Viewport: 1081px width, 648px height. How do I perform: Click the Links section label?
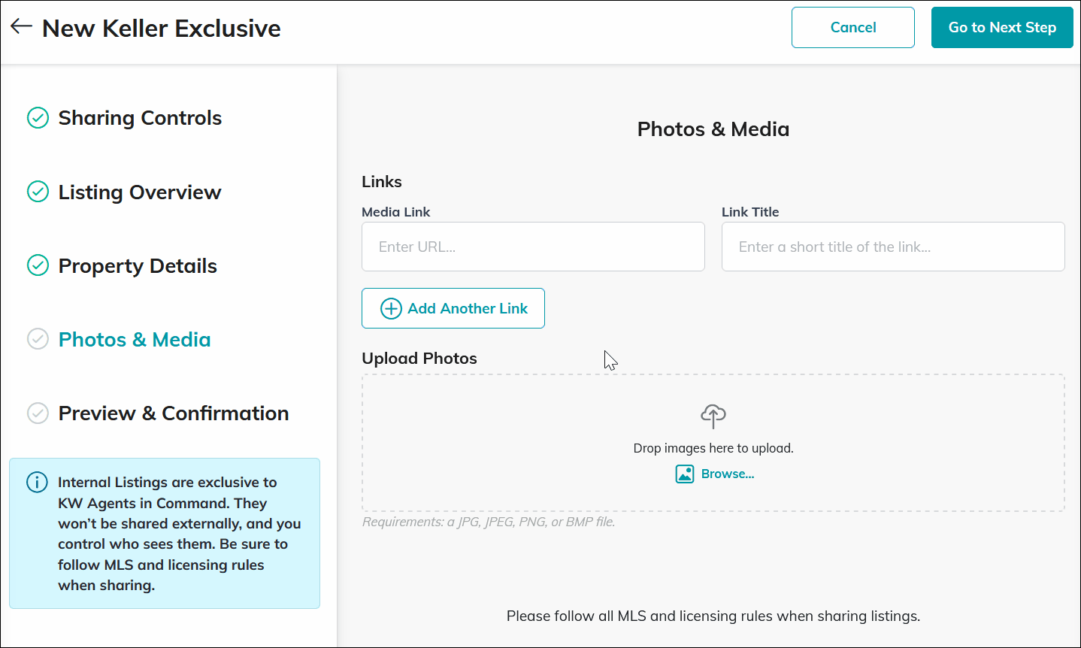382,182
